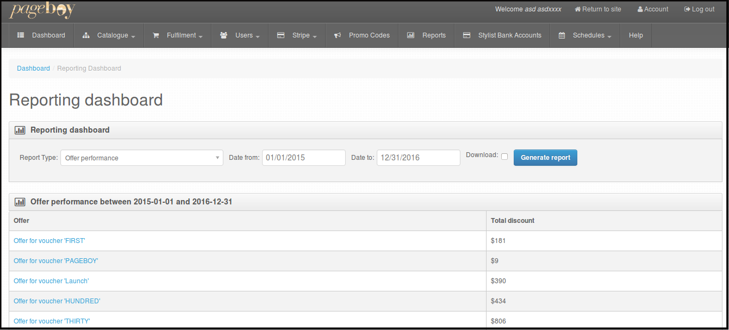Click the Date from input field

[x=304, y=158]
